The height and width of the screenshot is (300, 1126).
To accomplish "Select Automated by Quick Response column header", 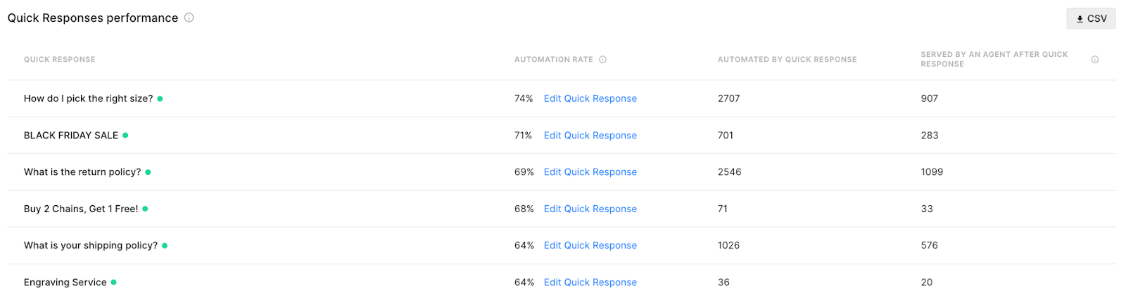I will click(787, 60).
